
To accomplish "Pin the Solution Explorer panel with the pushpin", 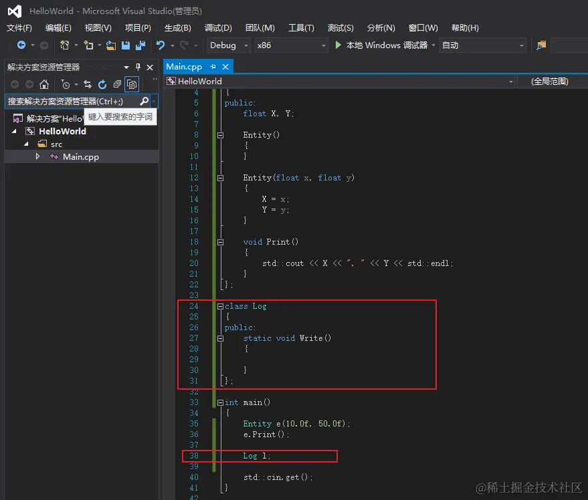I will 138,67.
